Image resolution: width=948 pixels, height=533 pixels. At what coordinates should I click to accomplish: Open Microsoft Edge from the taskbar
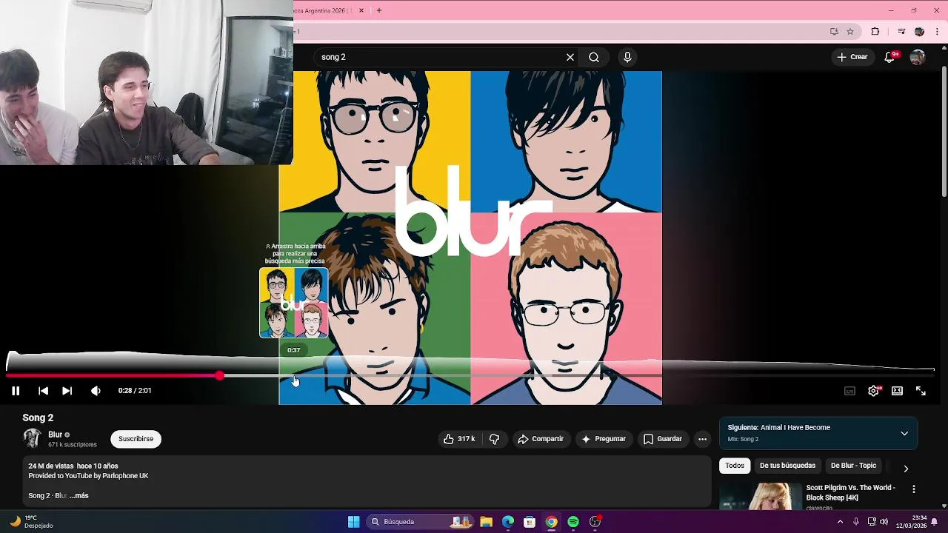[x=507, y=522]
